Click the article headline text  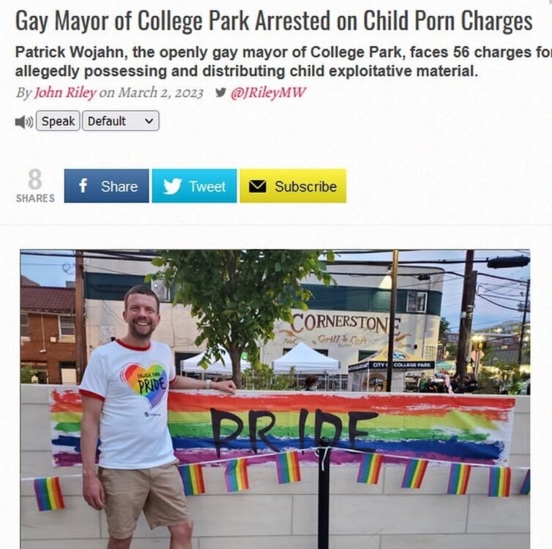pos(274,21)
